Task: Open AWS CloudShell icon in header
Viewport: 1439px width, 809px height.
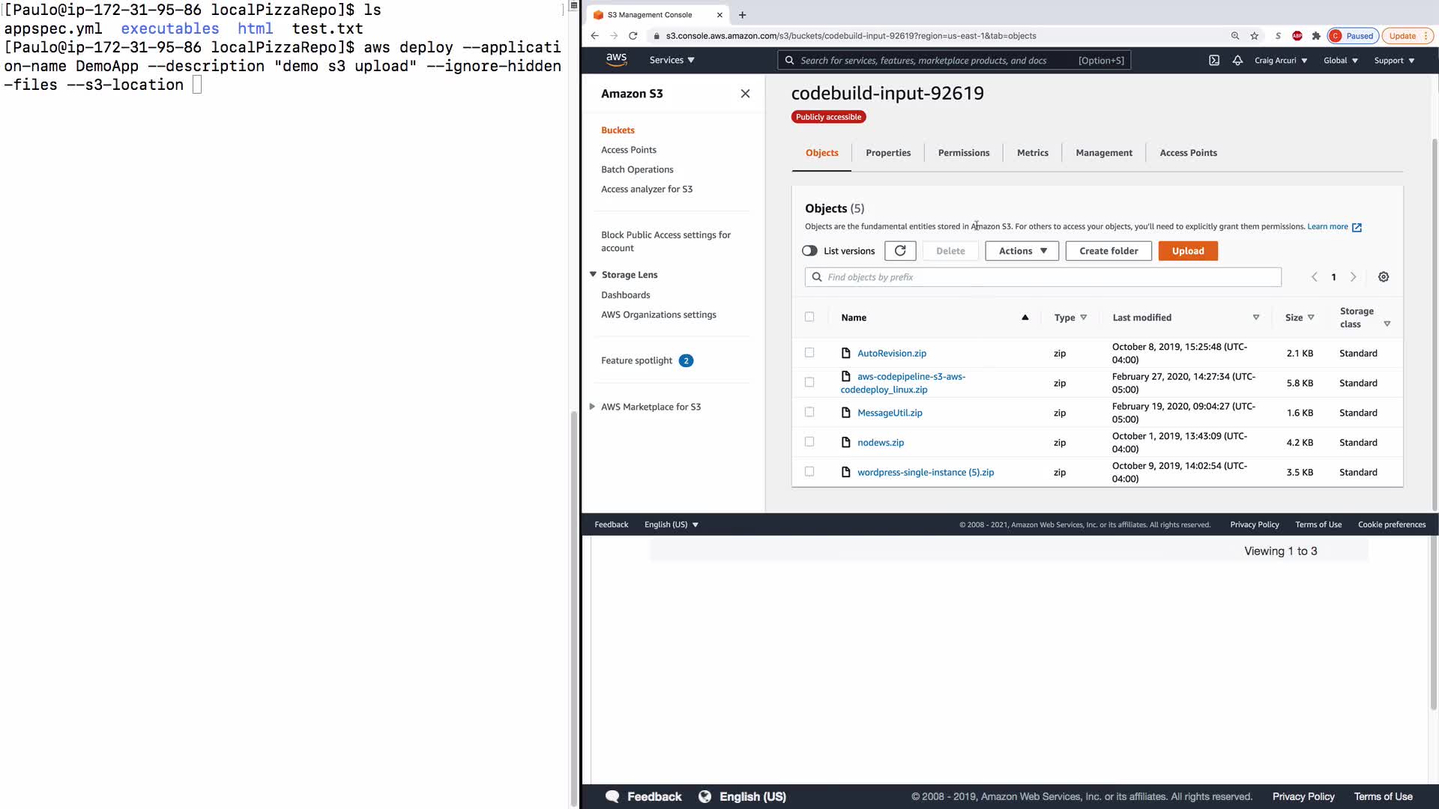Action: pos(1214,61)
